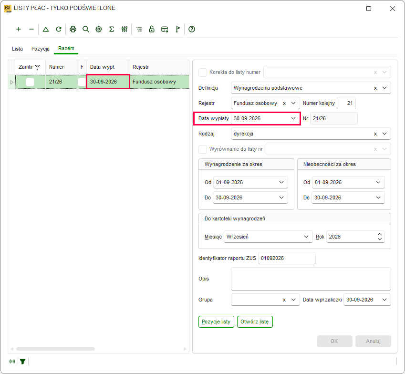The width and height of the screenshot is (405, 374).
Task: Add a new payroll list with the plus icon
Action: coord(19,29)
